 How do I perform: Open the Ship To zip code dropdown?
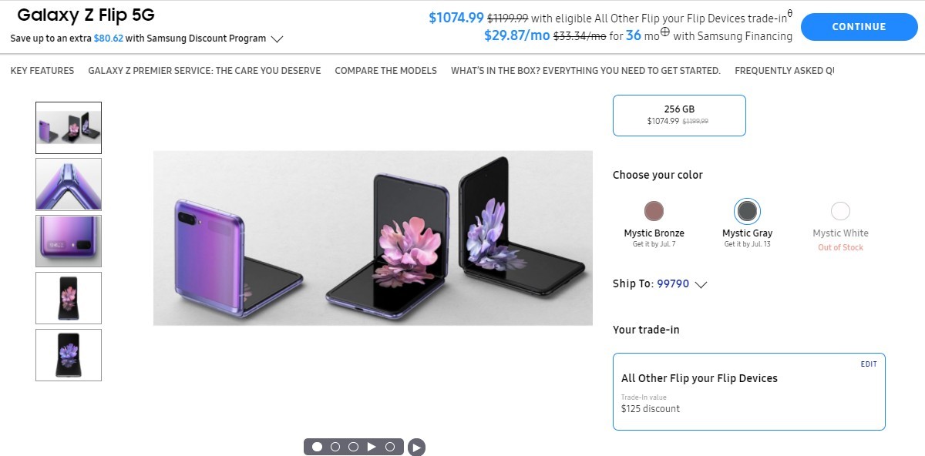701,284
